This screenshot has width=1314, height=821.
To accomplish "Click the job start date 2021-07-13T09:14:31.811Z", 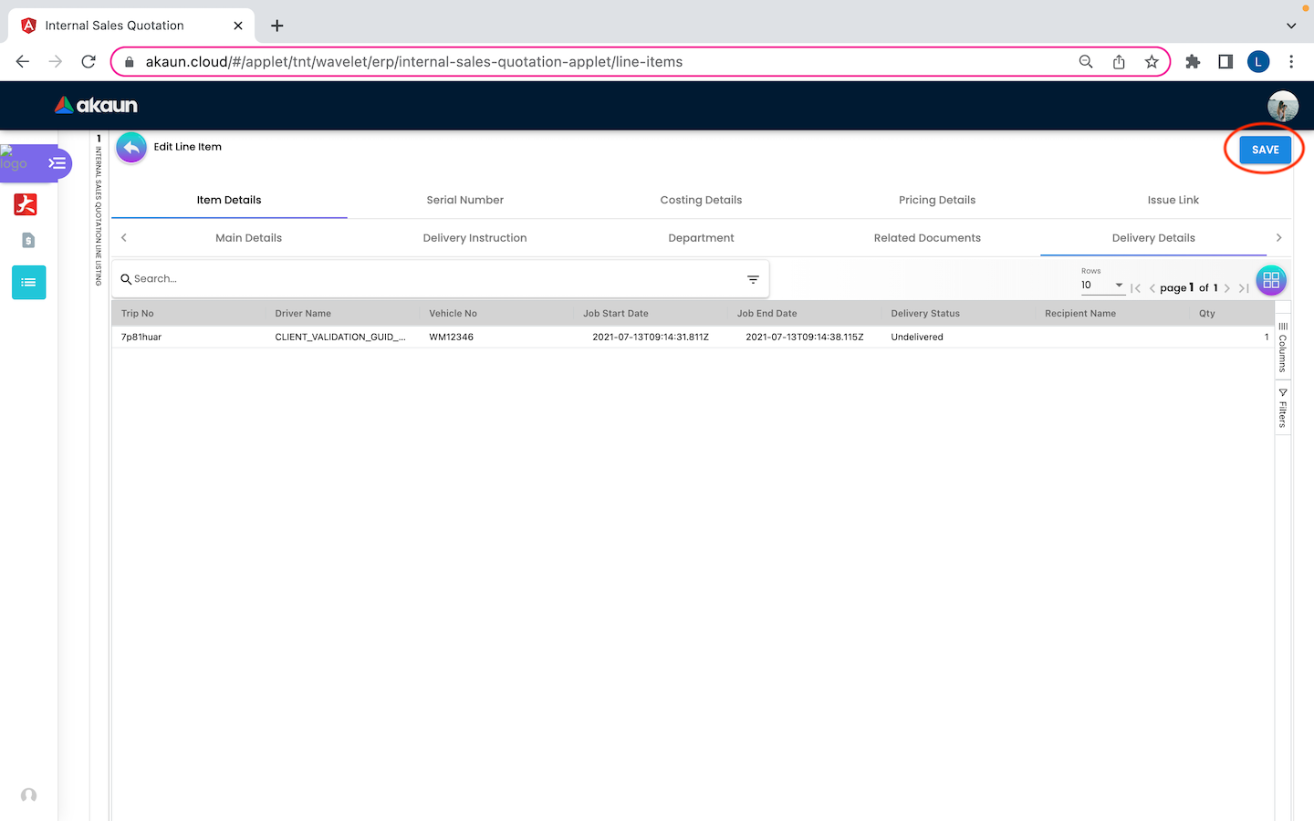I will point(651,338).
